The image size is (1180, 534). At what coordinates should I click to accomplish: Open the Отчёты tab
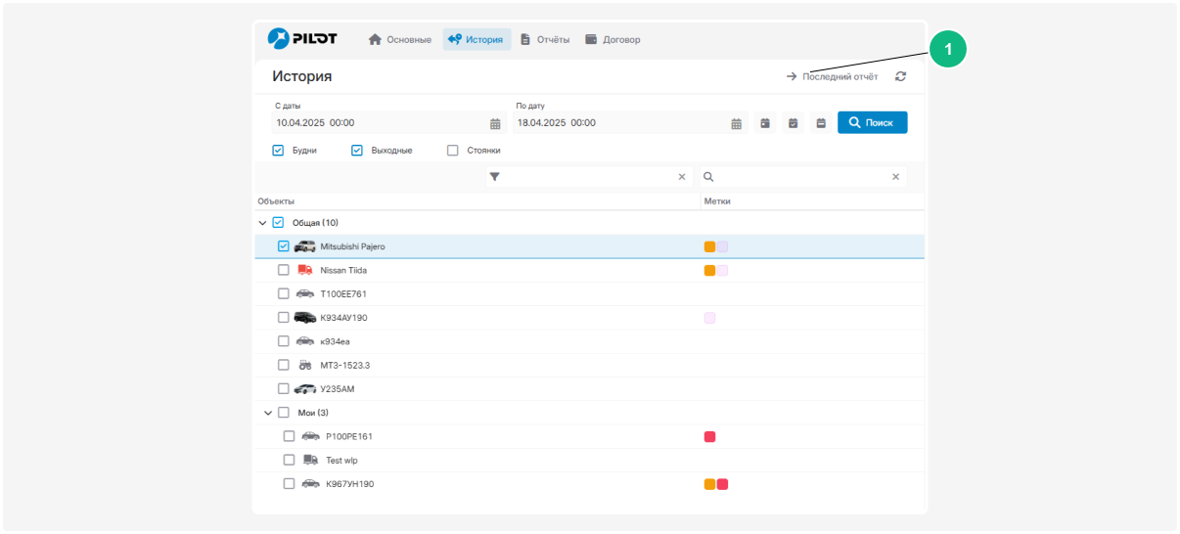545,40
